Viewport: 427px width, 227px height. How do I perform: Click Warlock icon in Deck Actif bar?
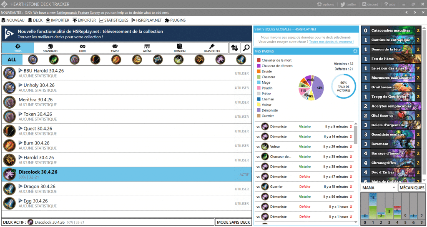tap(30, 222)
